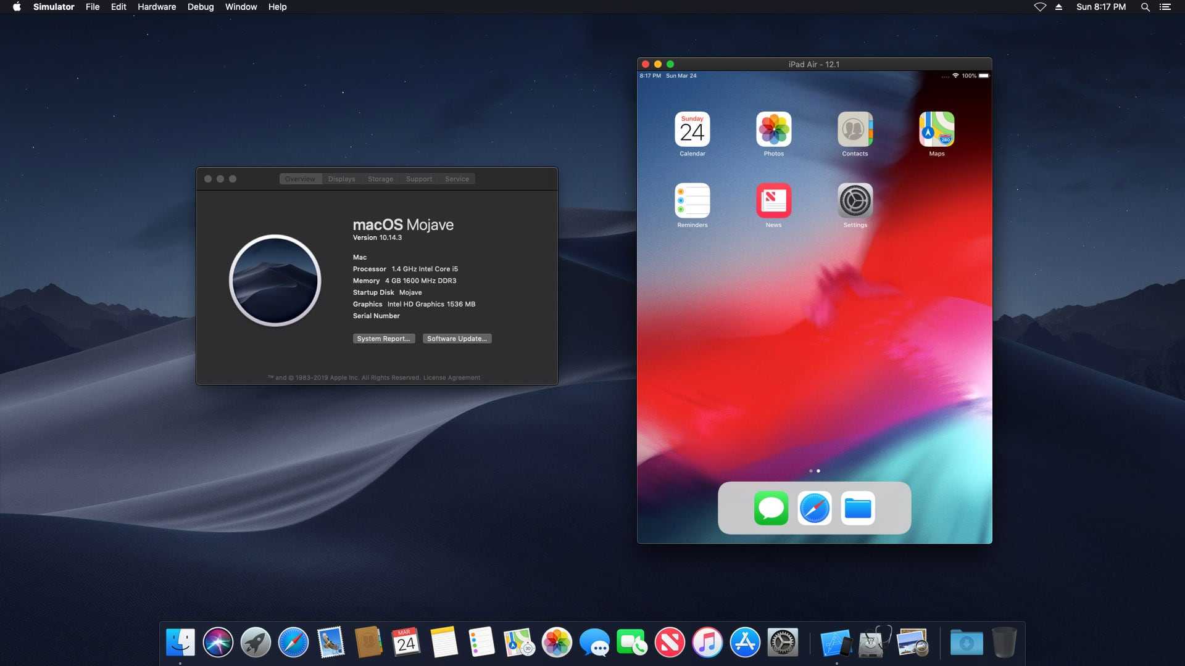
Task: Open Spotlight search in menu bar
Action: point(1145,7)
